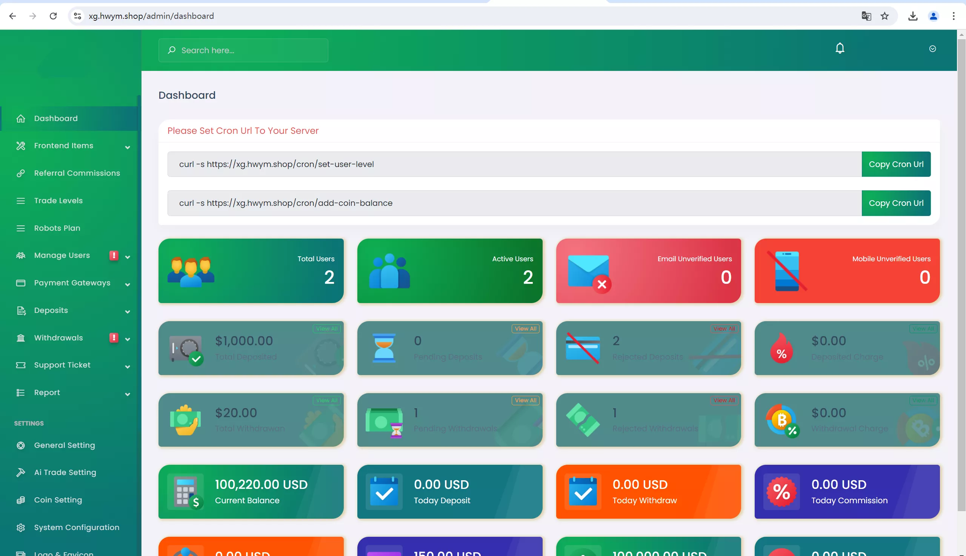Click the notification bell icon

840,48
